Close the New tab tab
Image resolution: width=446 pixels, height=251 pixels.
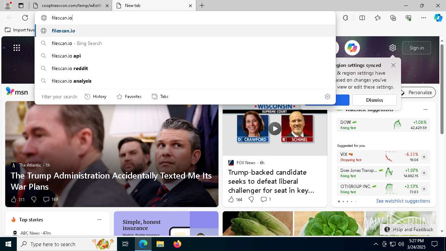pyautogui.click(x=190, y=6)
